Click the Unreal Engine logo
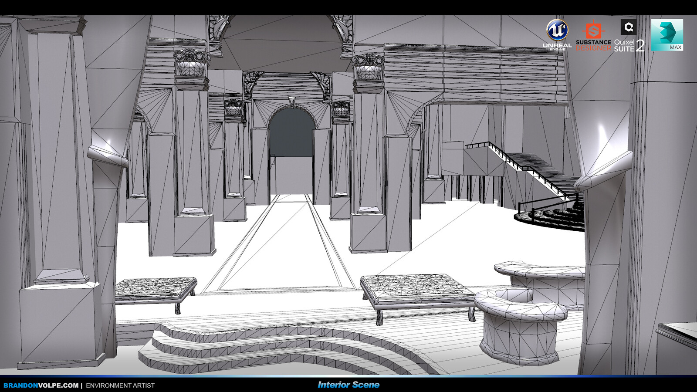 pos(557,35)
